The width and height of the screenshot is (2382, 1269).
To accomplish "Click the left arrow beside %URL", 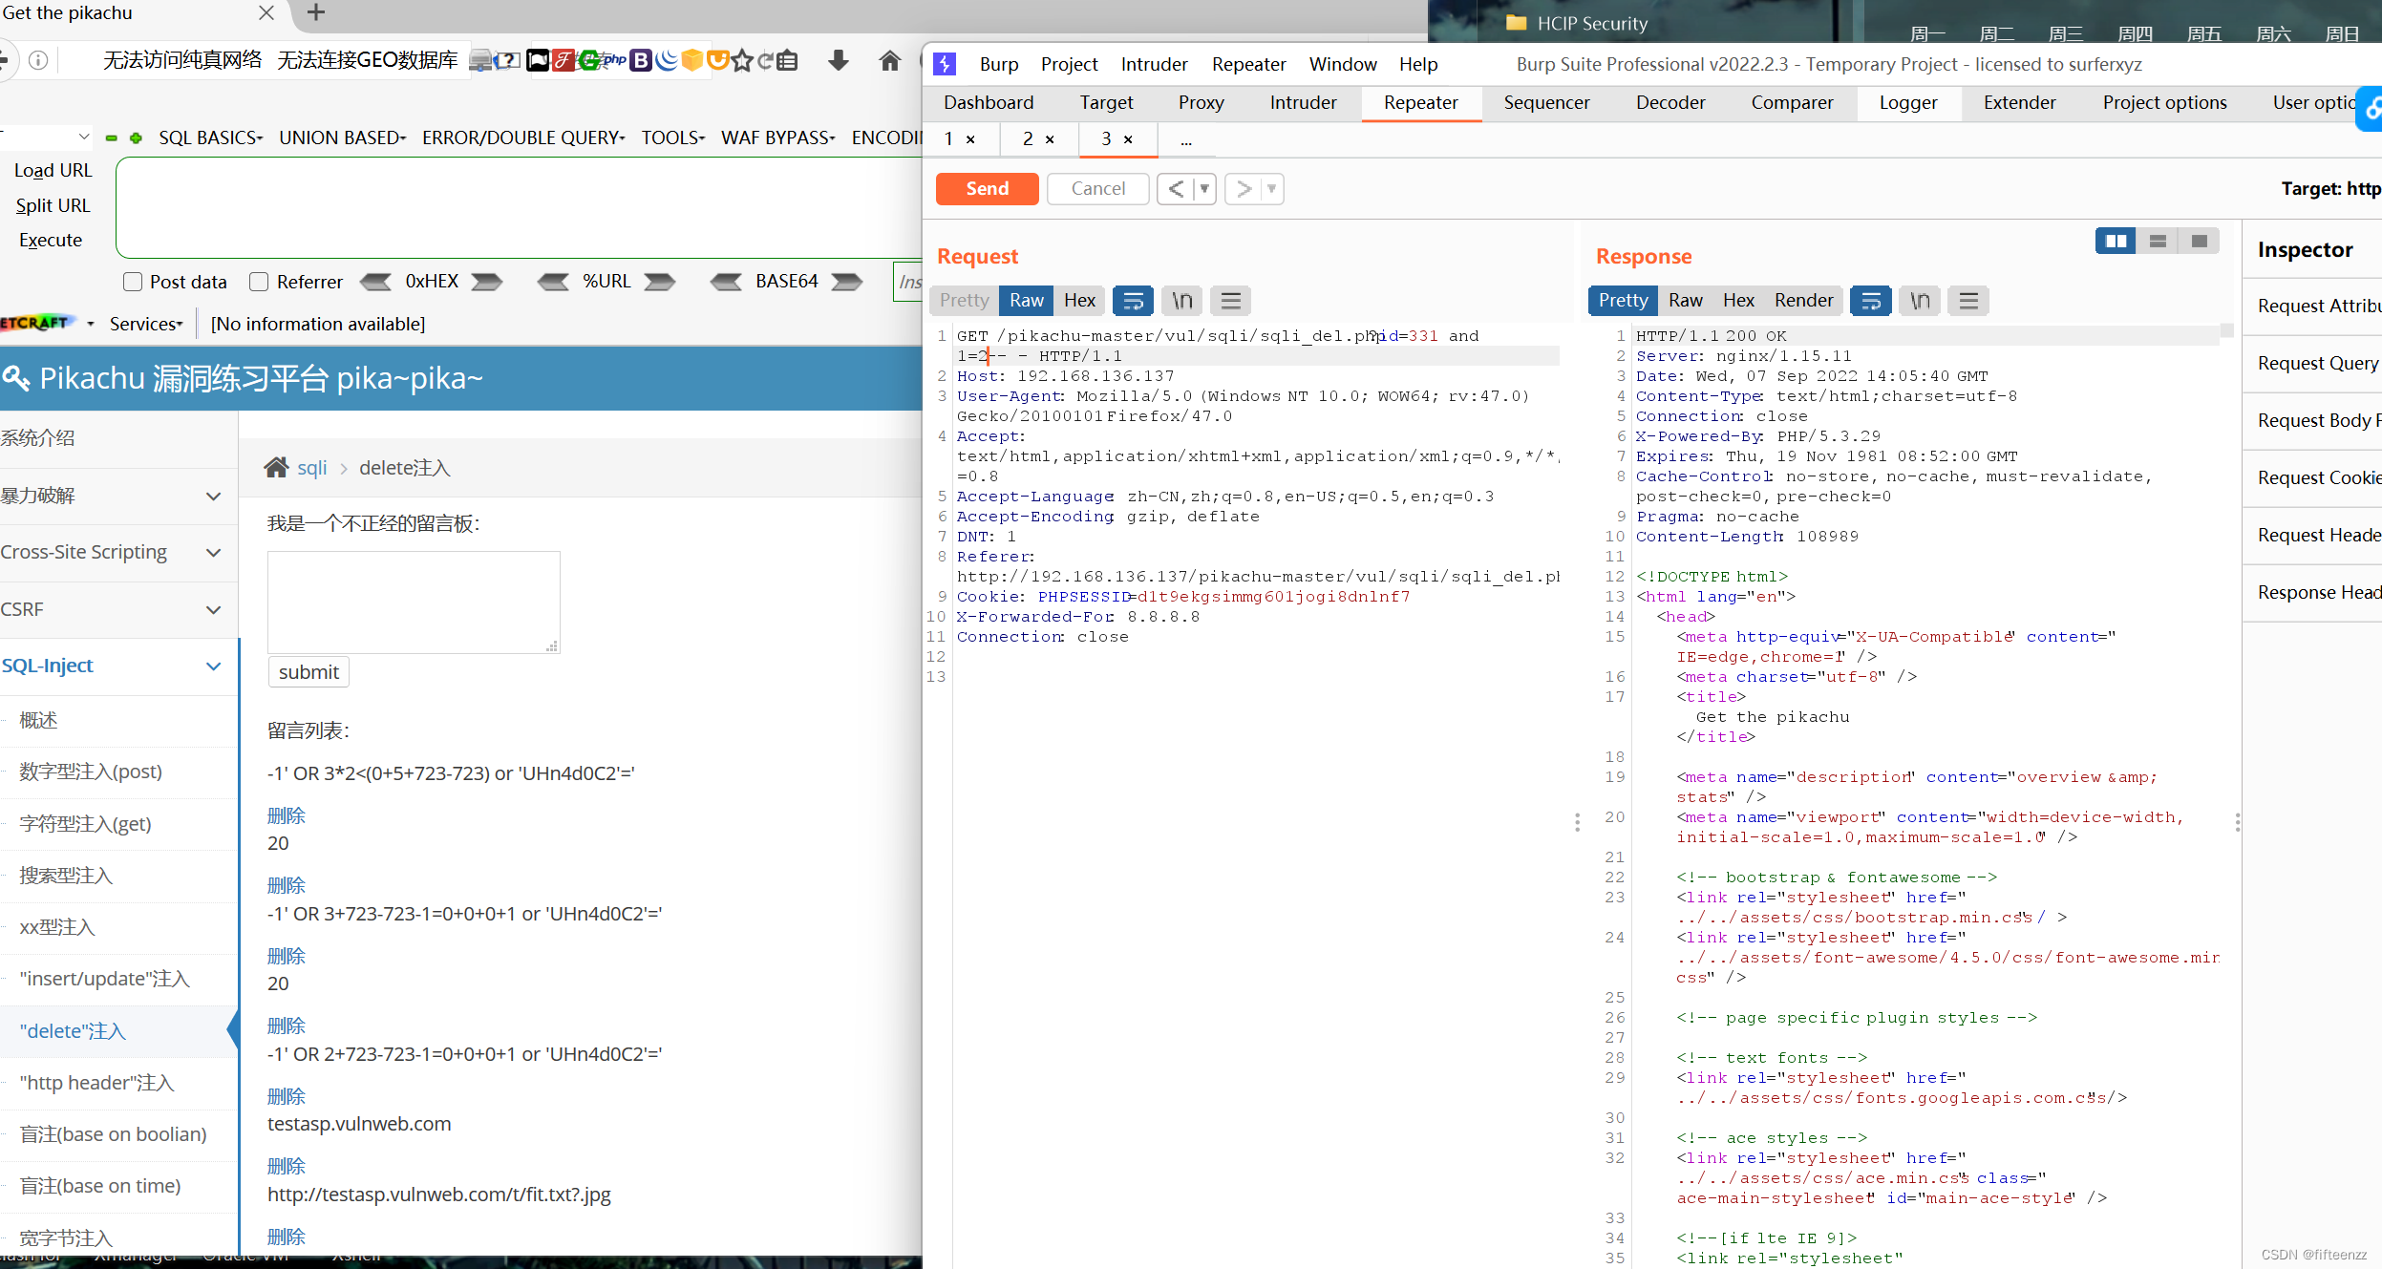I will click(x=553, y=282).
